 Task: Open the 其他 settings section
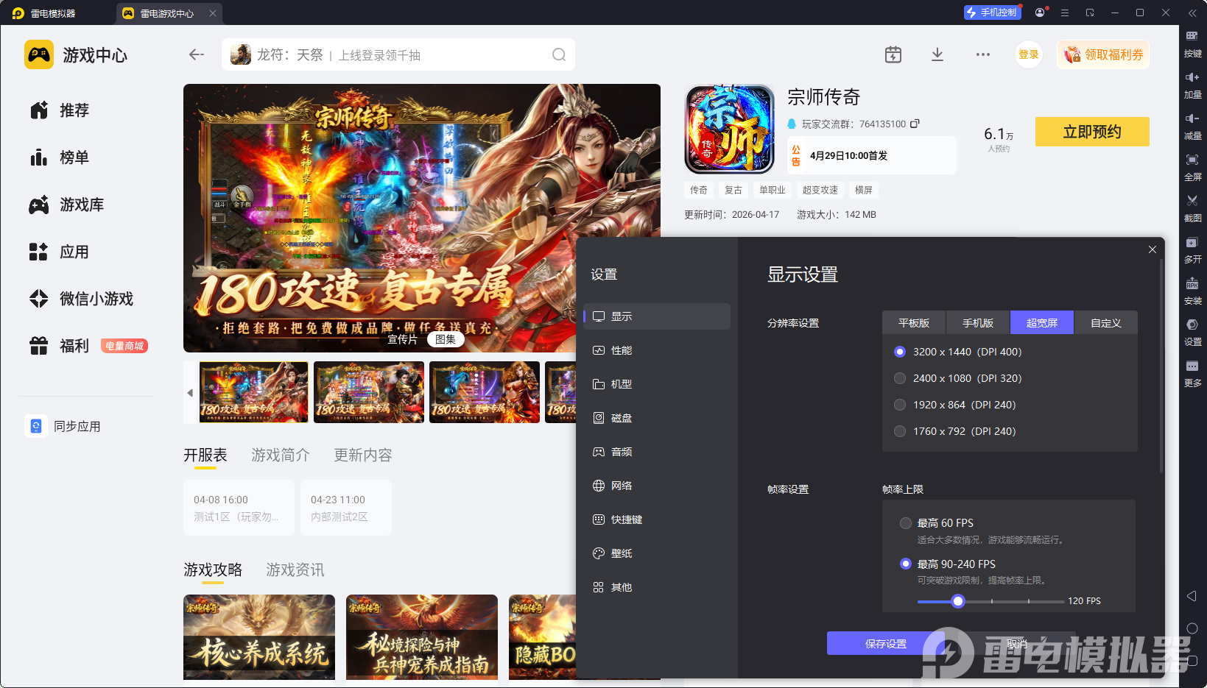click(x=657, y=587)
